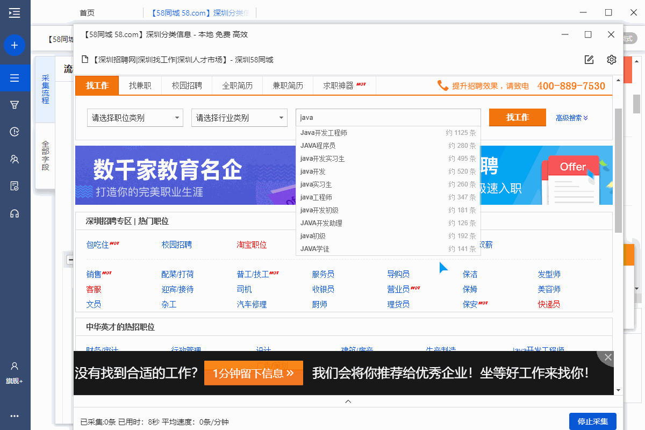Open the 汽车修理 job link
The height and width of the screenshot is (430, 645).
[x=252, y=304]
